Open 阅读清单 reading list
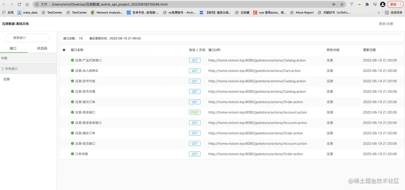 click(x=394, y=13)
